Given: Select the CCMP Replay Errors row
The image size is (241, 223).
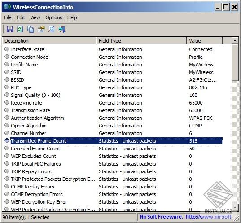Looking at the screenshot, I should [113, 187].
